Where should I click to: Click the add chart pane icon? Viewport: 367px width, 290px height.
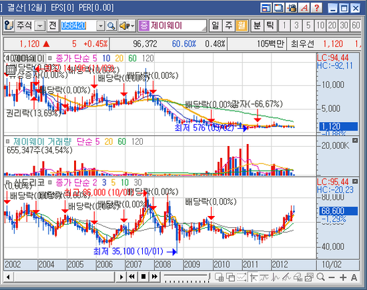click(x=219, y=277)
